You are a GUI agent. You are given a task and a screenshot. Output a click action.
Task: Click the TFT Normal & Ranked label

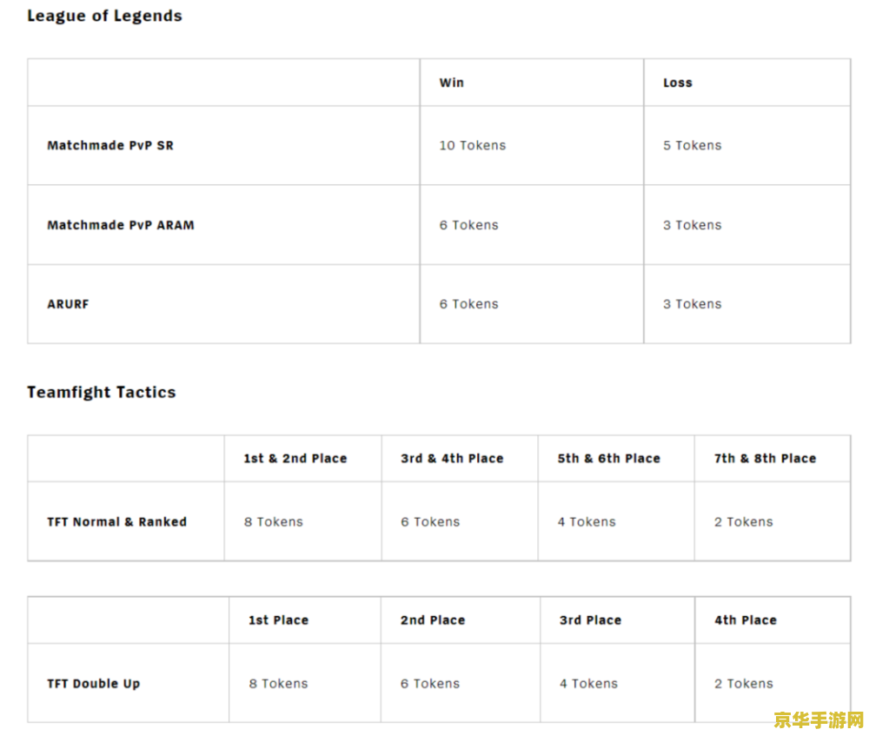(x=117, y=521)
